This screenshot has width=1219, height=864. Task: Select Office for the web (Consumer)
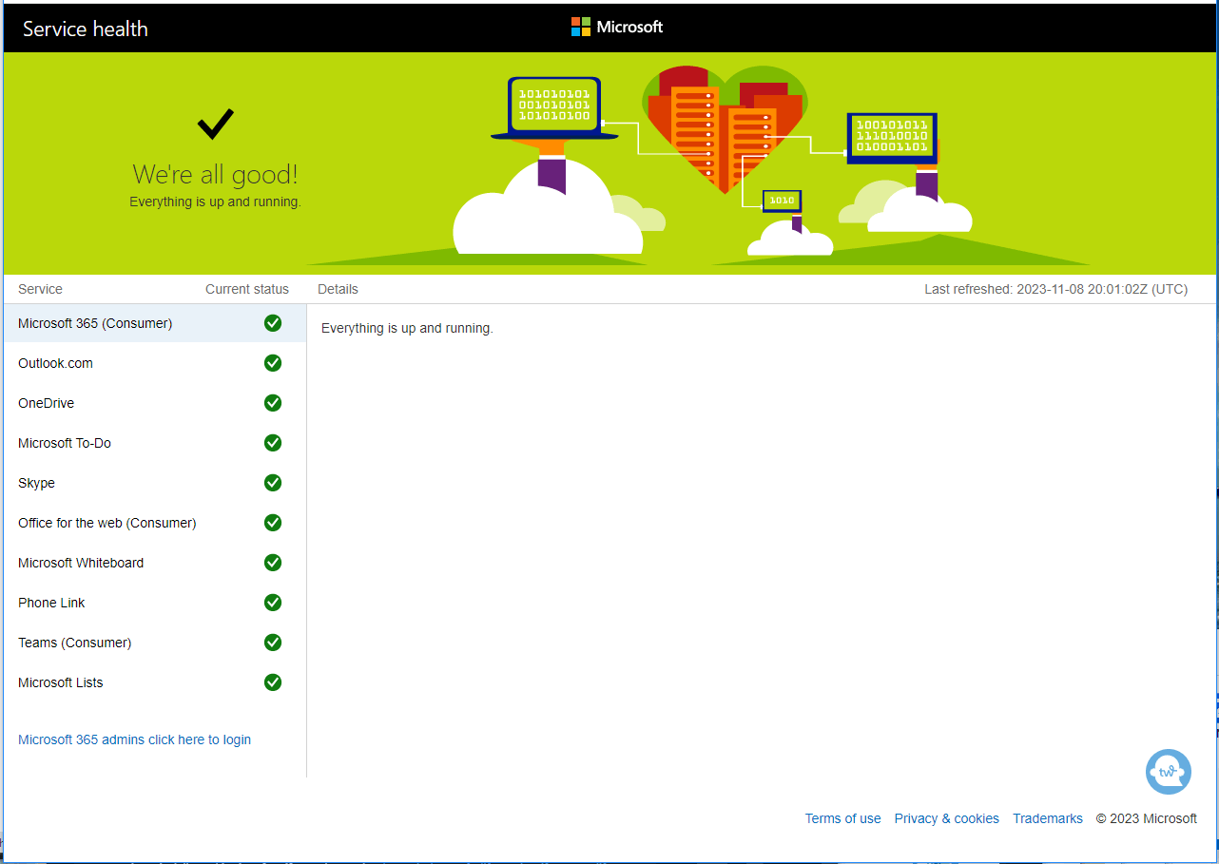(x=154, y=523)
